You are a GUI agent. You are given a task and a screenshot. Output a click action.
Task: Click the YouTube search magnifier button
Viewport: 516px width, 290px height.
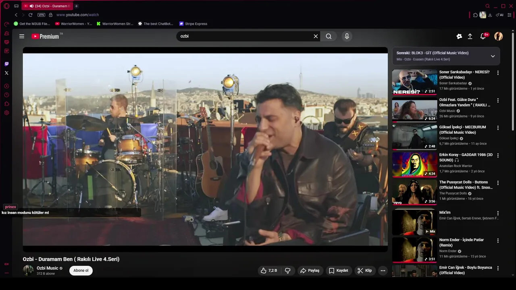[x=329, y=36]
